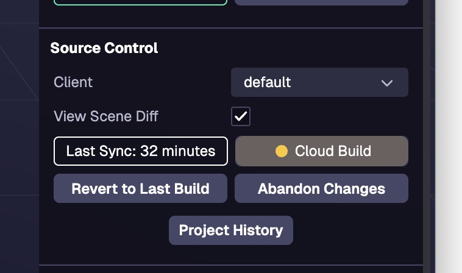Click the View Scene Diff label text
Viewport: 462px width, 273px height.
pos(106,116)
